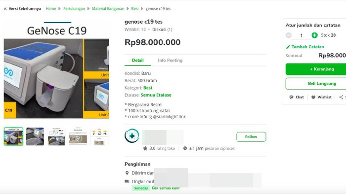346x194 pixels.
Task: Open the Pertukangan breadcrumb link
Action: (x=74, y=9)
